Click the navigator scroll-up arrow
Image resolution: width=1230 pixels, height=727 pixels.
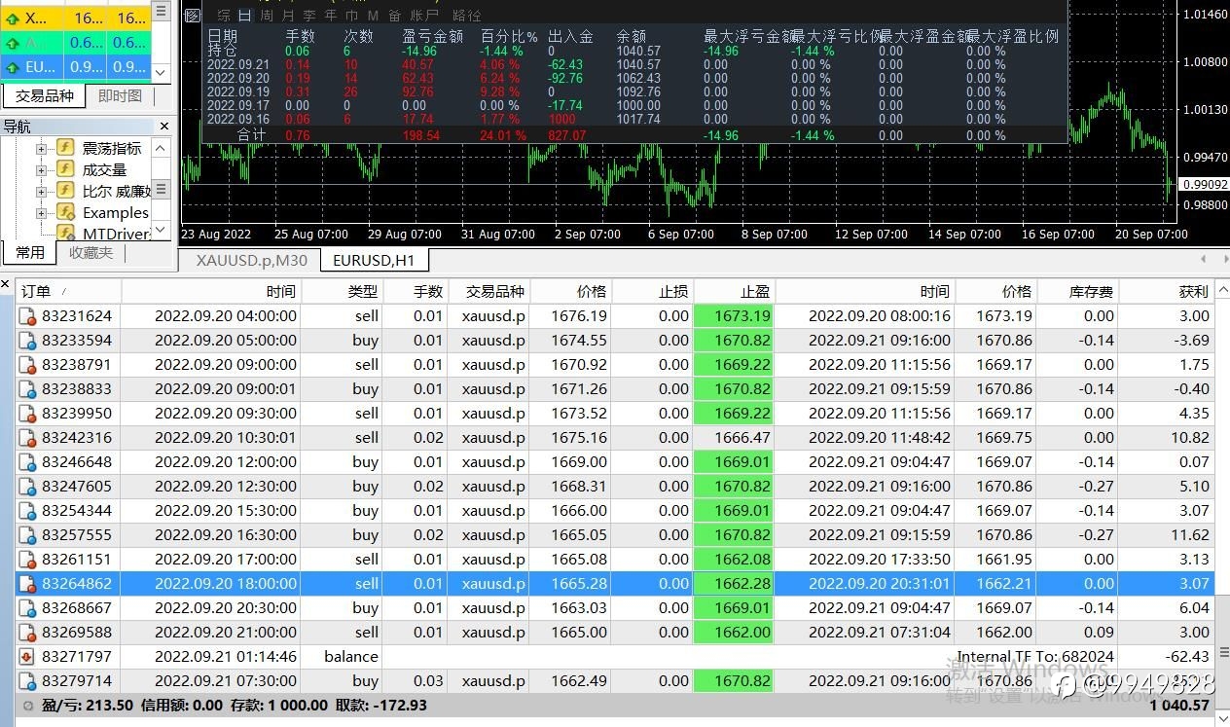(x=162, y=147)
